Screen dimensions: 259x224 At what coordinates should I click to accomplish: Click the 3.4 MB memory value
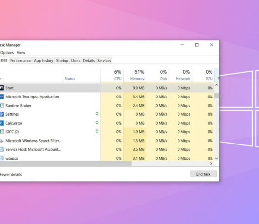[x=138, y=97]
